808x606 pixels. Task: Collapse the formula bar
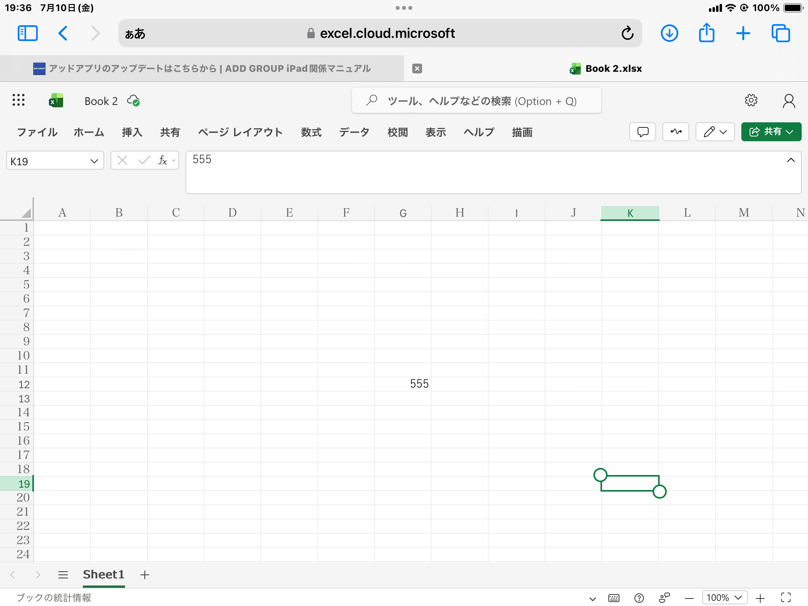[791, 160]
